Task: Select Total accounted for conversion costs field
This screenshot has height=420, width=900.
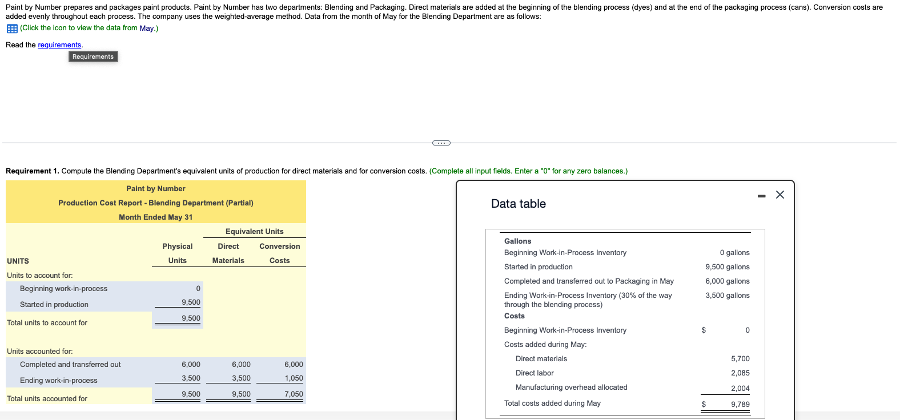Action: pos(280,395)
